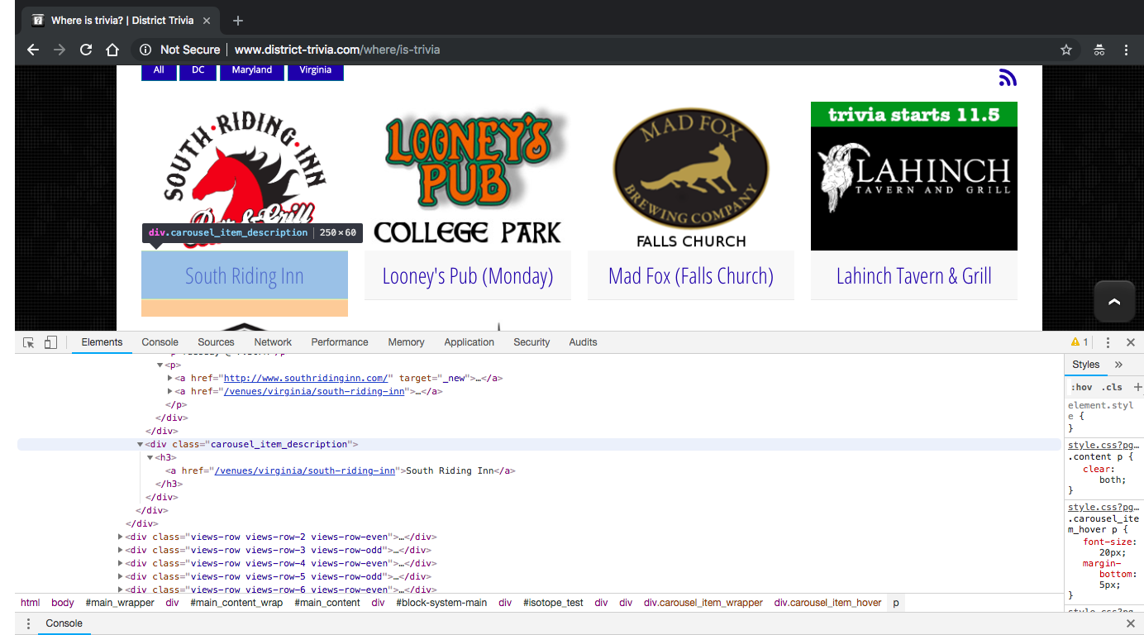Open the Sources tab

[x=216, y=342]
